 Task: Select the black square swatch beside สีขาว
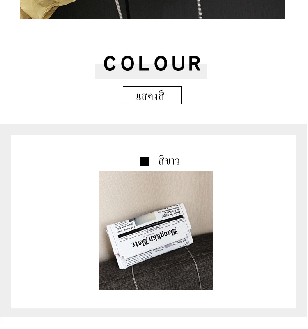coord(145,161)
